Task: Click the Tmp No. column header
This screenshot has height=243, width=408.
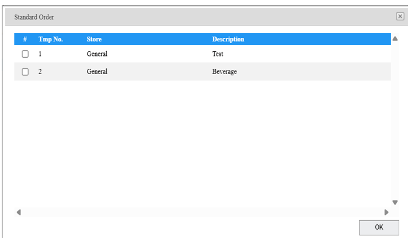Action: (51, 39)
